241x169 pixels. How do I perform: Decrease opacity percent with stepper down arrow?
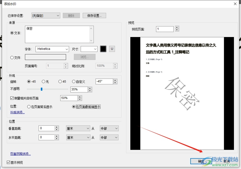coord(90,91)
